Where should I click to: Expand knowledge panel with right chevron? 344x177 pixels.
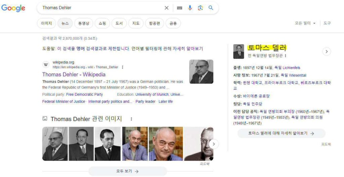click(327, 52)
